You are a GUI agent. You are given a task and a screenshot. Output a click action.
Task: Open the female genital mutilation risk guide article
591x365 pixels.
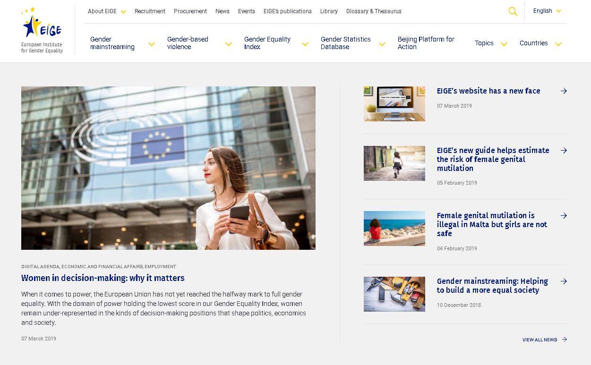(x=493, y=159)
